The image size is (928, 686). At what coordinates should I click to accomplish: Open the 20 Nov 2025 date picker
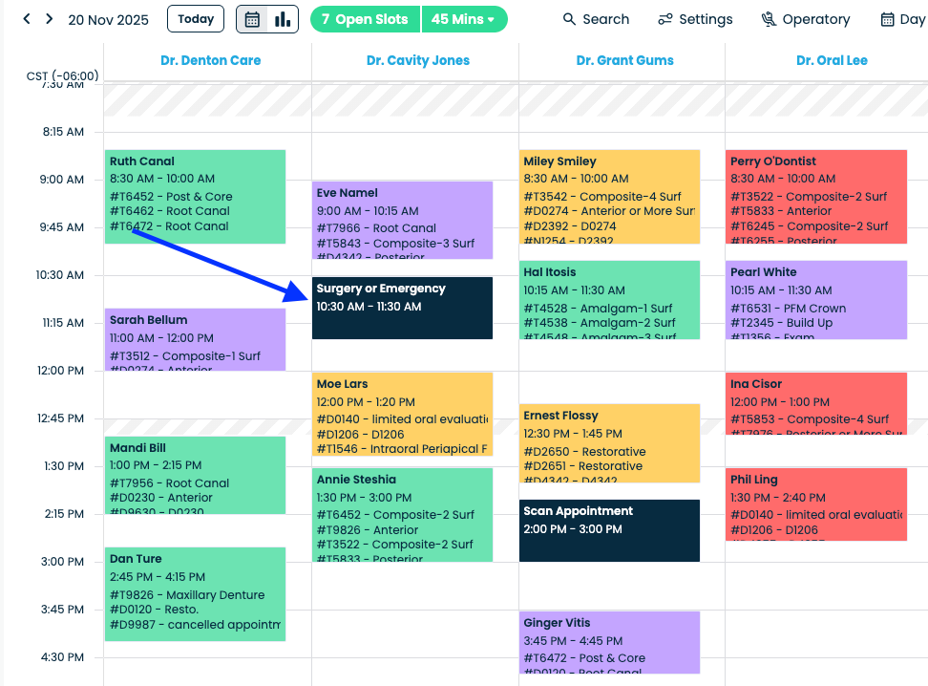(x=109, y=19)
